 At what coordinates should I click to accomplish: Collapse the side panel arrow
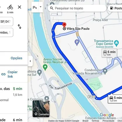[30, 61]
